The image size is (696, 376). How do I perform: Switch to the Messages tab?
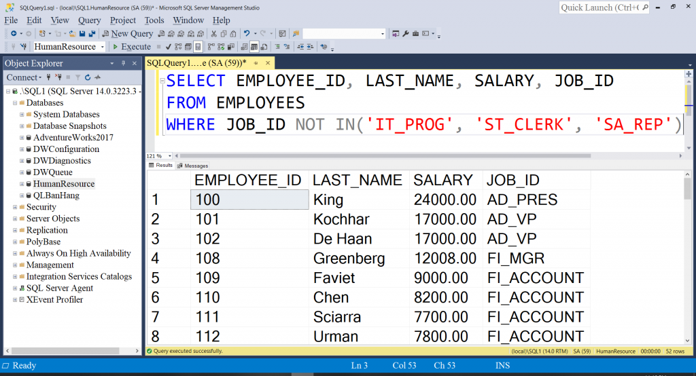pyautogui.click(x=192, y=166)
